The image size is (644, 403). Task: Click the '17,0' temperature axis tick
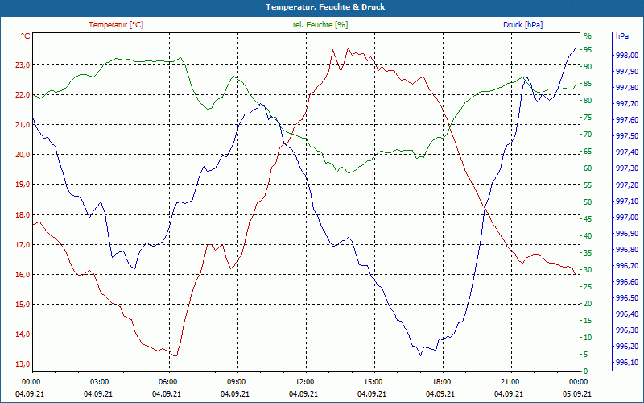tap(23, 245)
